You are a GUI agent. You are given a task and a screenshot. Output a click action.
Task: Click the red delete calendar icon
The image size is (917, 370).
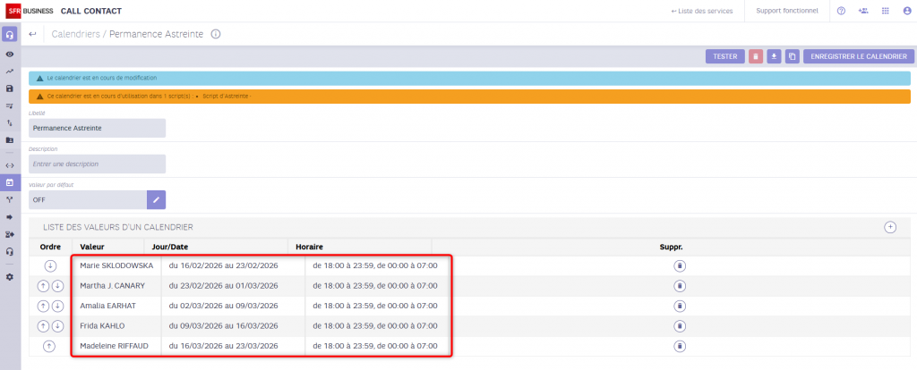(x=756, y=56)
